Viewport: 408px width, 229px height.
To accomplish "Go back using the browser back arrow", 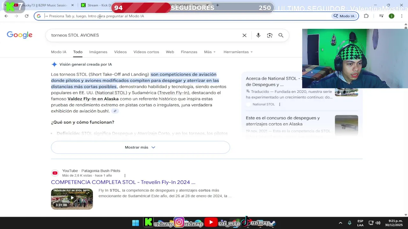I will (6, 16).
